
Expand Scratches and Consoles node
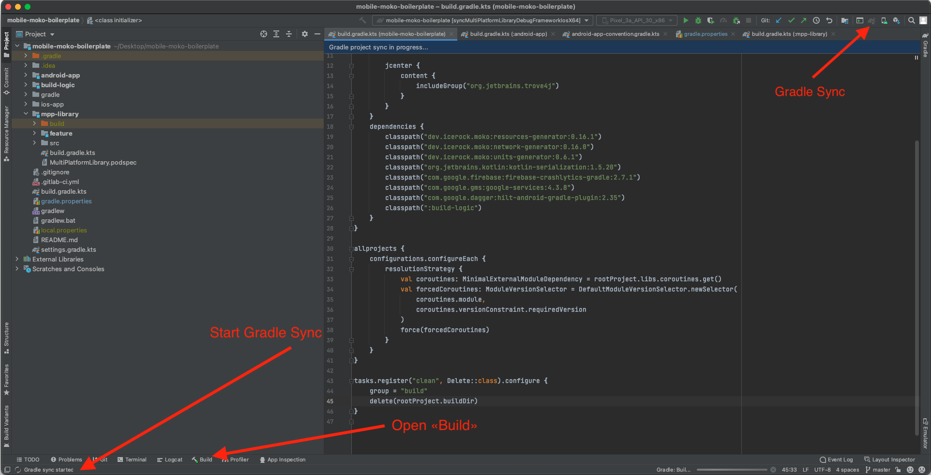click(x=17, y=269)
